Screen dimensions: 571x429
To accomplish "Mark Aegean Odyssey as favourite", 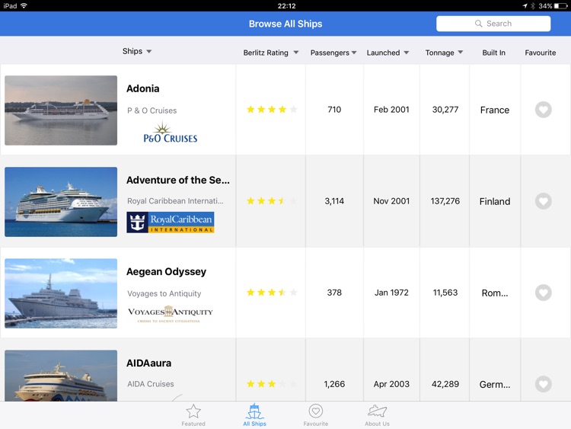I will pyautogui.click(x=543, y=293).
